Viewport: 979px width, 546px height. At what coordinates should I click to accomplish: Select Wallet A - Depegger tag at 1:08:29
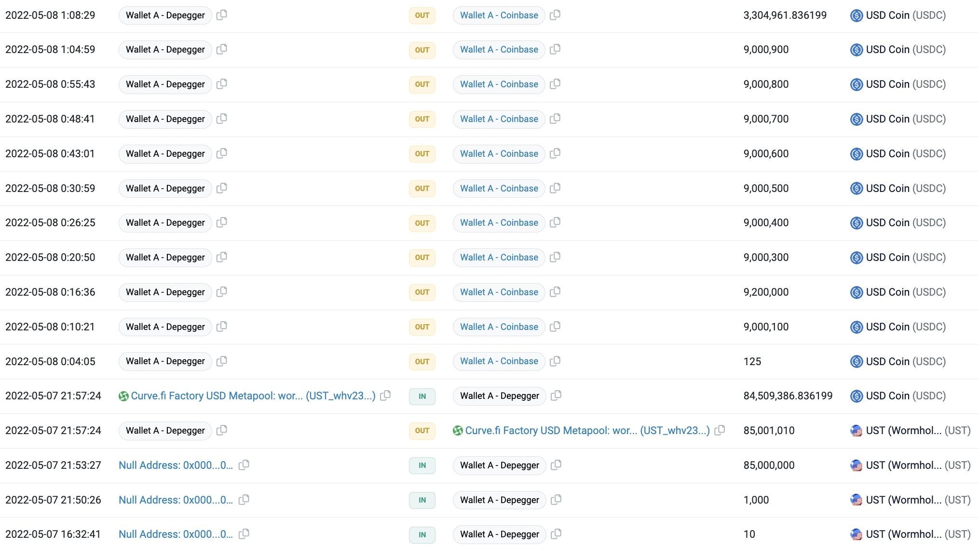pos(165,15)
